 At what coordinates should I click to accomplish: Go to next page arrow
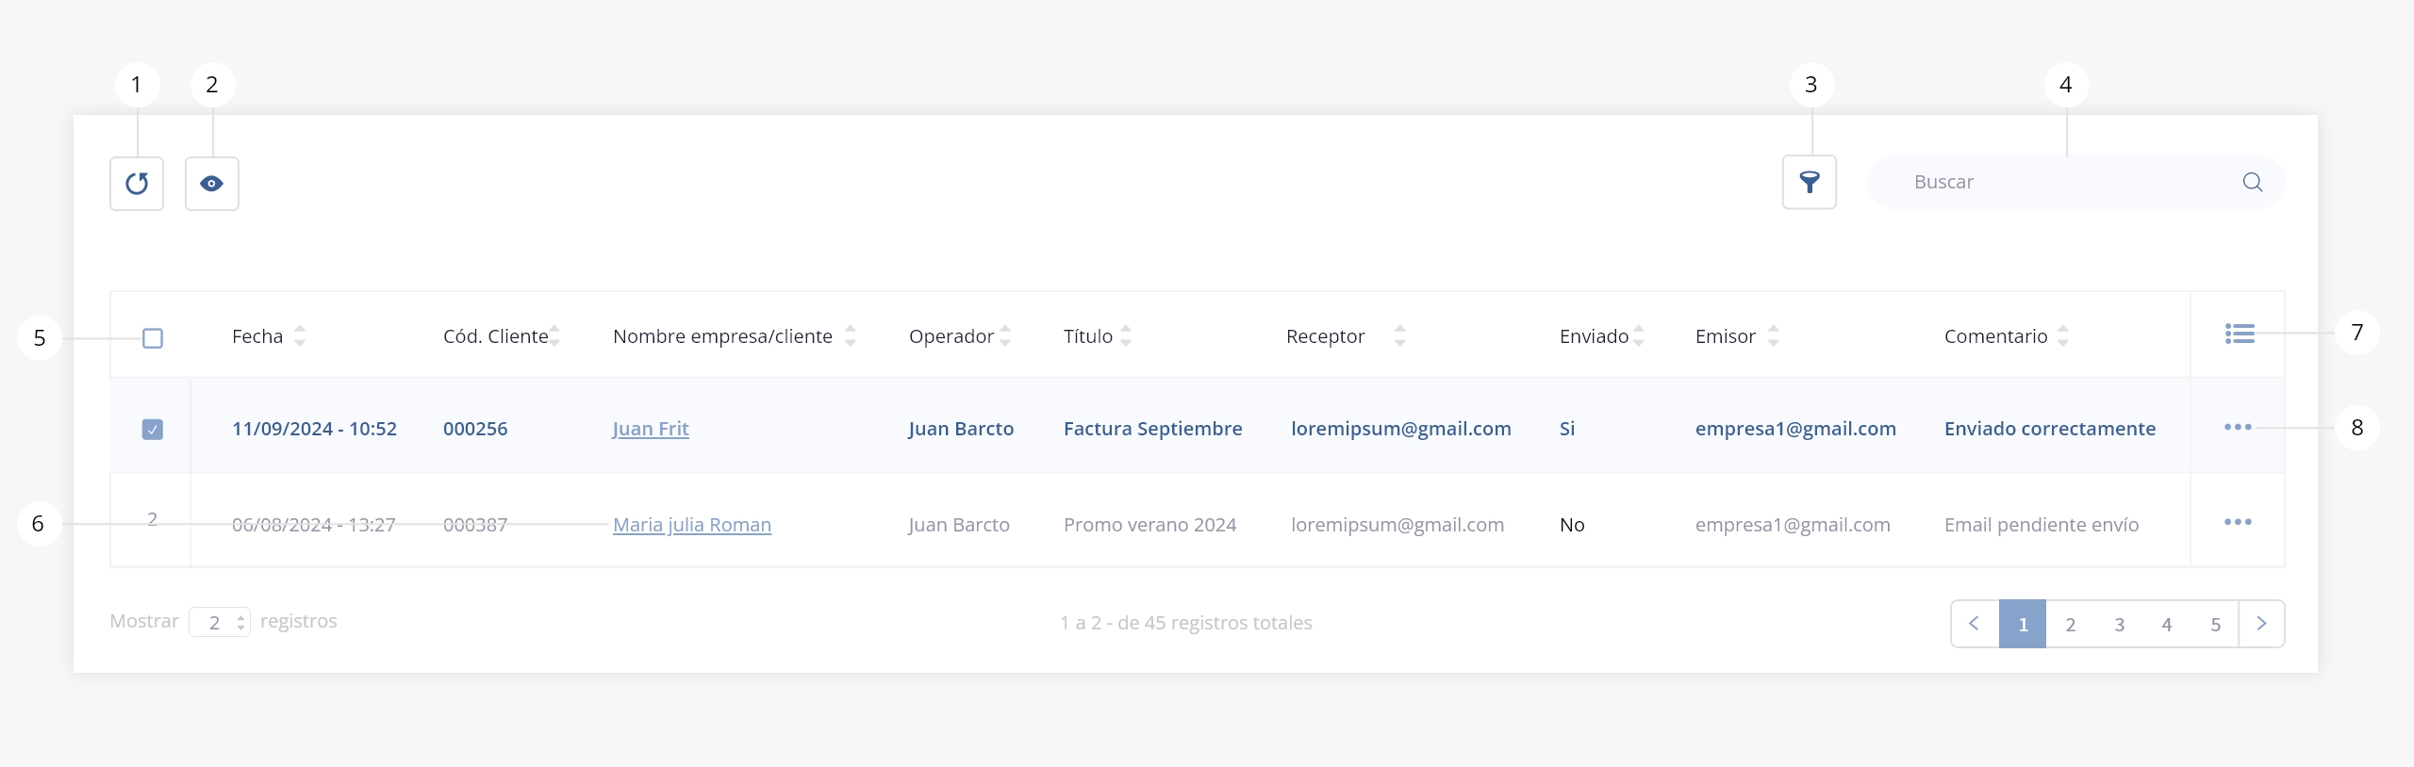pos(2261,624)
